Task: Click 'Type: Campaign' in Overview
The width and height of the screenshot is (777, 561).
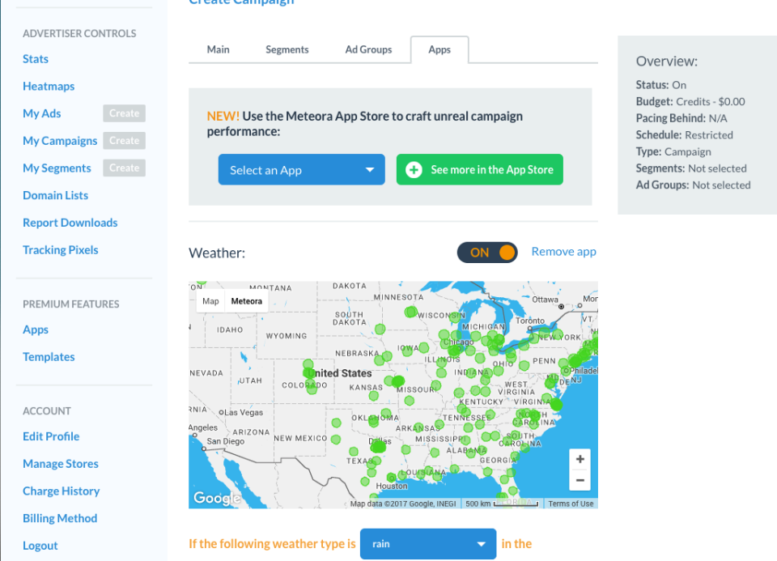Action: point(673,151)
